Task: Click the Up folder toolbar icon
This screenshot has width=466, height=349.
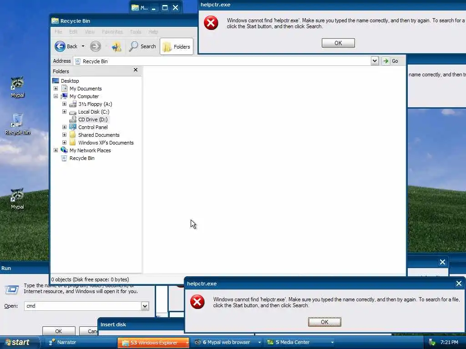Action: coord(116,47)
